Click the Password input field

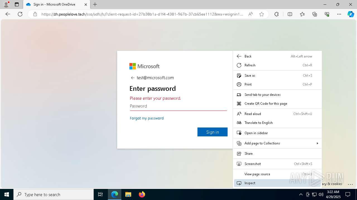tap(178, 106)
